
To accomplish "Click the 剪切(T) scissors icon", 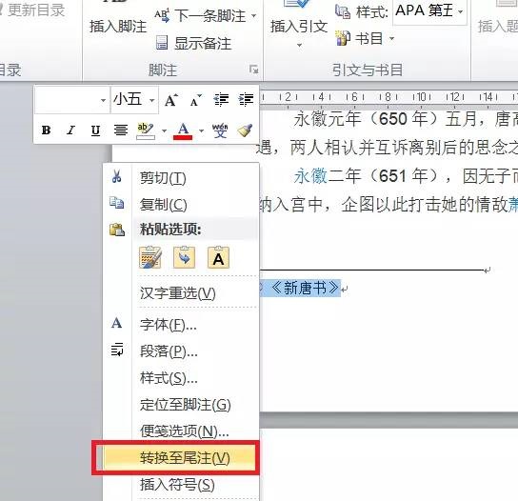I will click(x=116, y=176).
